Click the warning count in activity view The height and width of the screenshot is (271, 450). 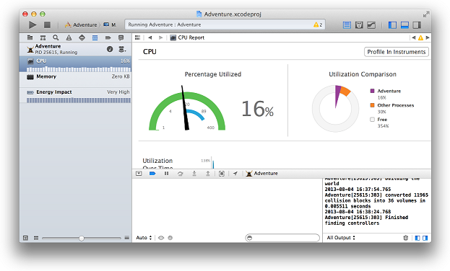(318, 25)
